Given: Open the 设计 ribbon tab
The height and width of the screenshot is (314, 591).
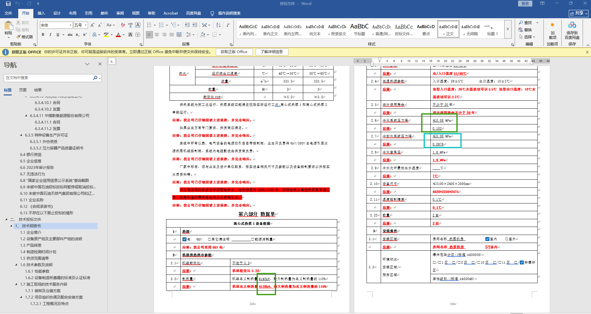Looking at the screenshot, I should tap(57, 13).
